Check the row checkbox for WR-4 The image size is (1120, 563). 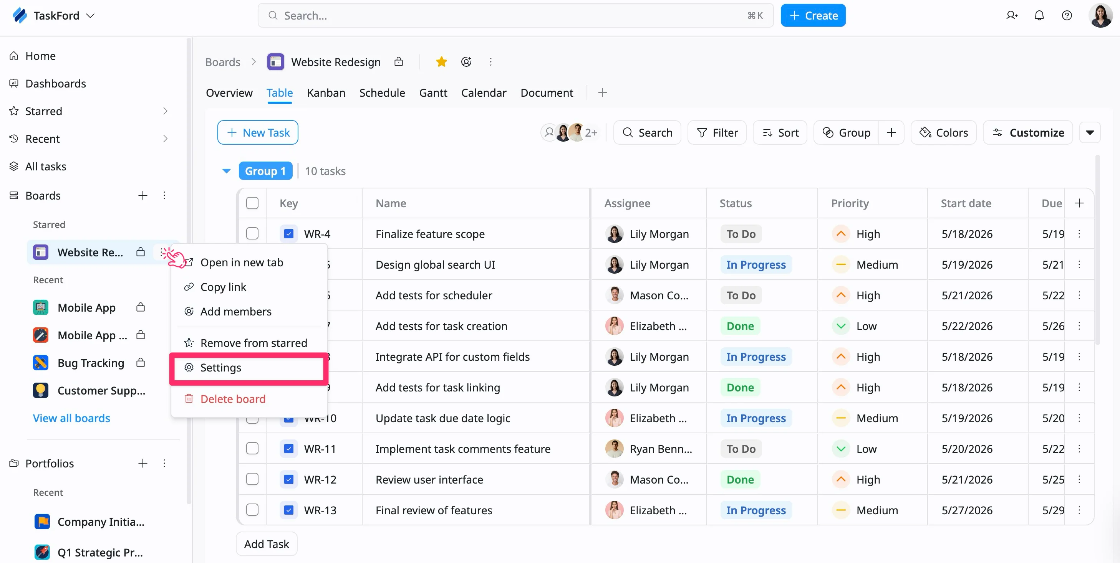(x=252, y=234)
